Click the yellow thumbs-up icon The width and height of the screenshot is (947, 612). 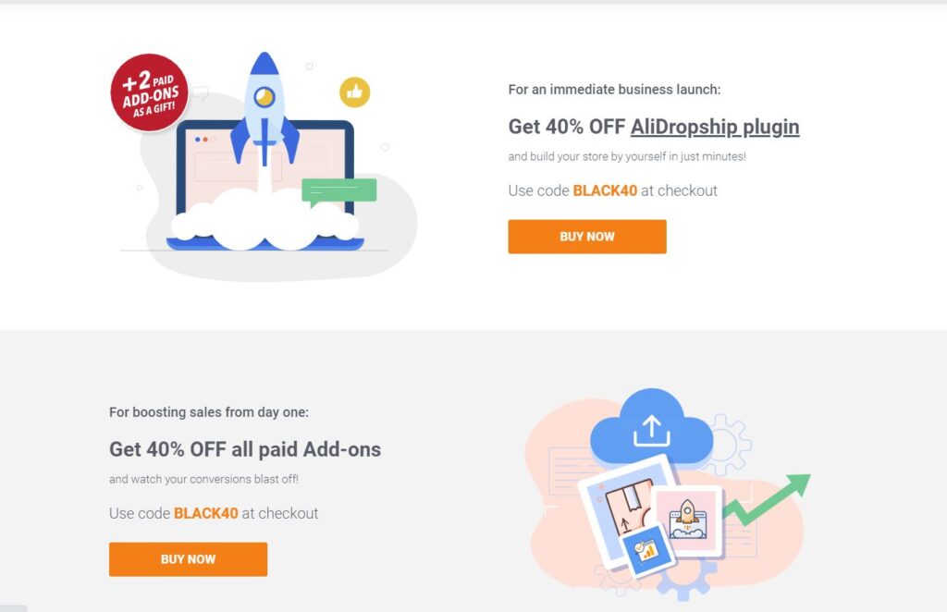tap(354, 92)
